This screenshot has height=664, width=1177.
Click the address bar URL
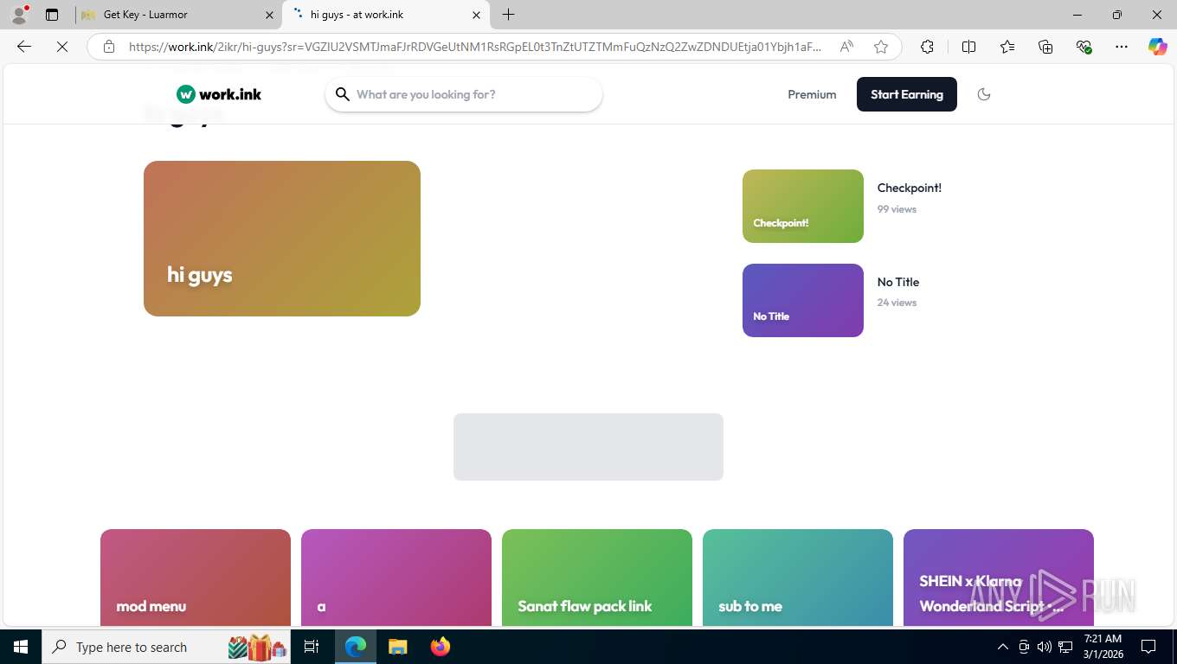474,47
